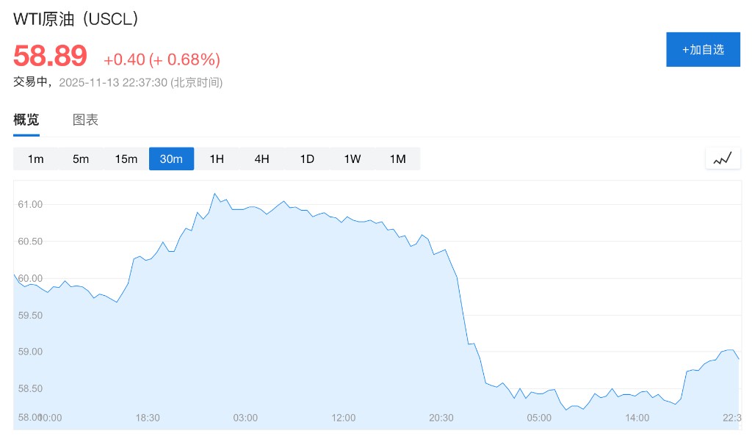
Task: Click the 05:00 time axis label
Action: 539,418
